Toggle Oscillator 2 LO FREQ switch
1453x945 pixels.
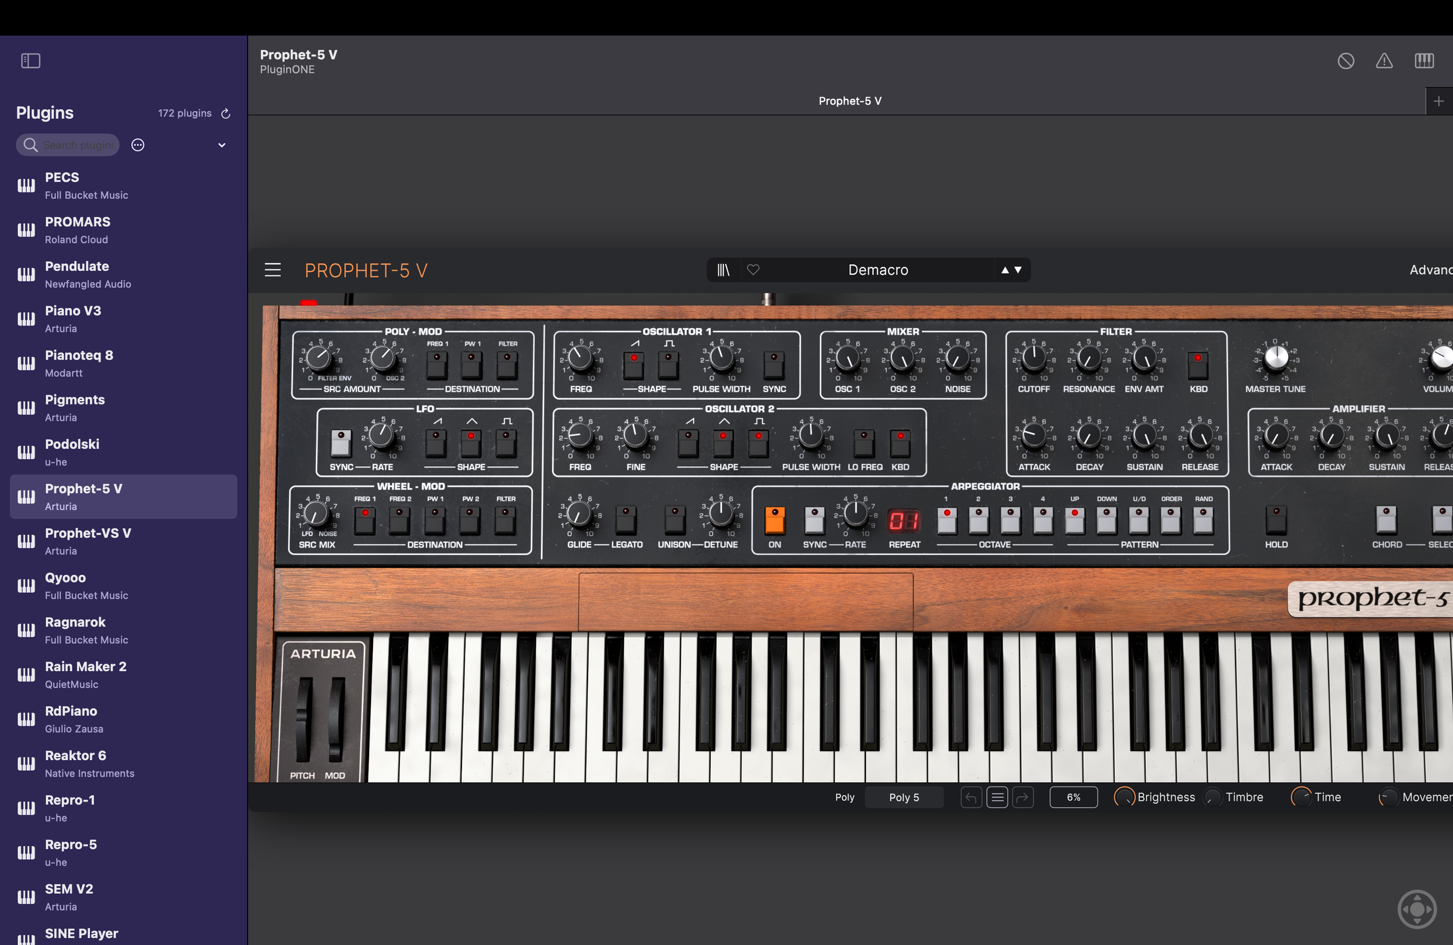[863, 443]
